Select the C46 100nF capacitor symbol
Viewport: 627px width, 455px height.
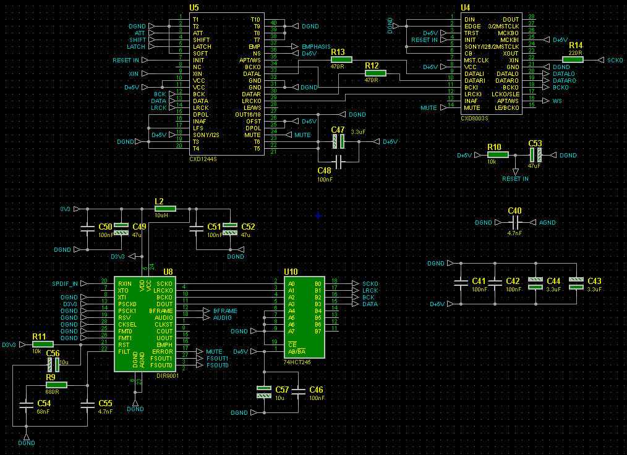pos(298,391)
